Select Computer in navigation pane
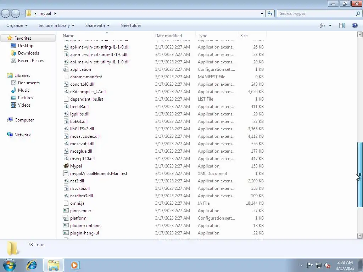This screenshot has height=272, width=363. (x=24, y=120)
